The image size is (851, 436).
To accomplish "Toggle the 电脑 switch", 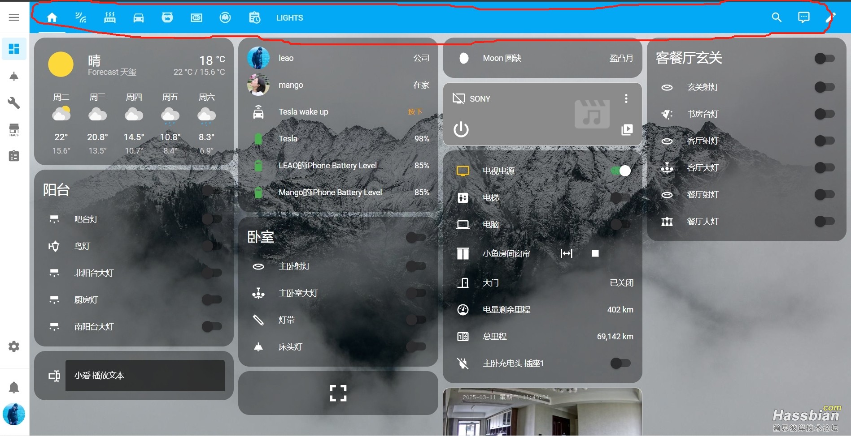I will tap(620, 224).
